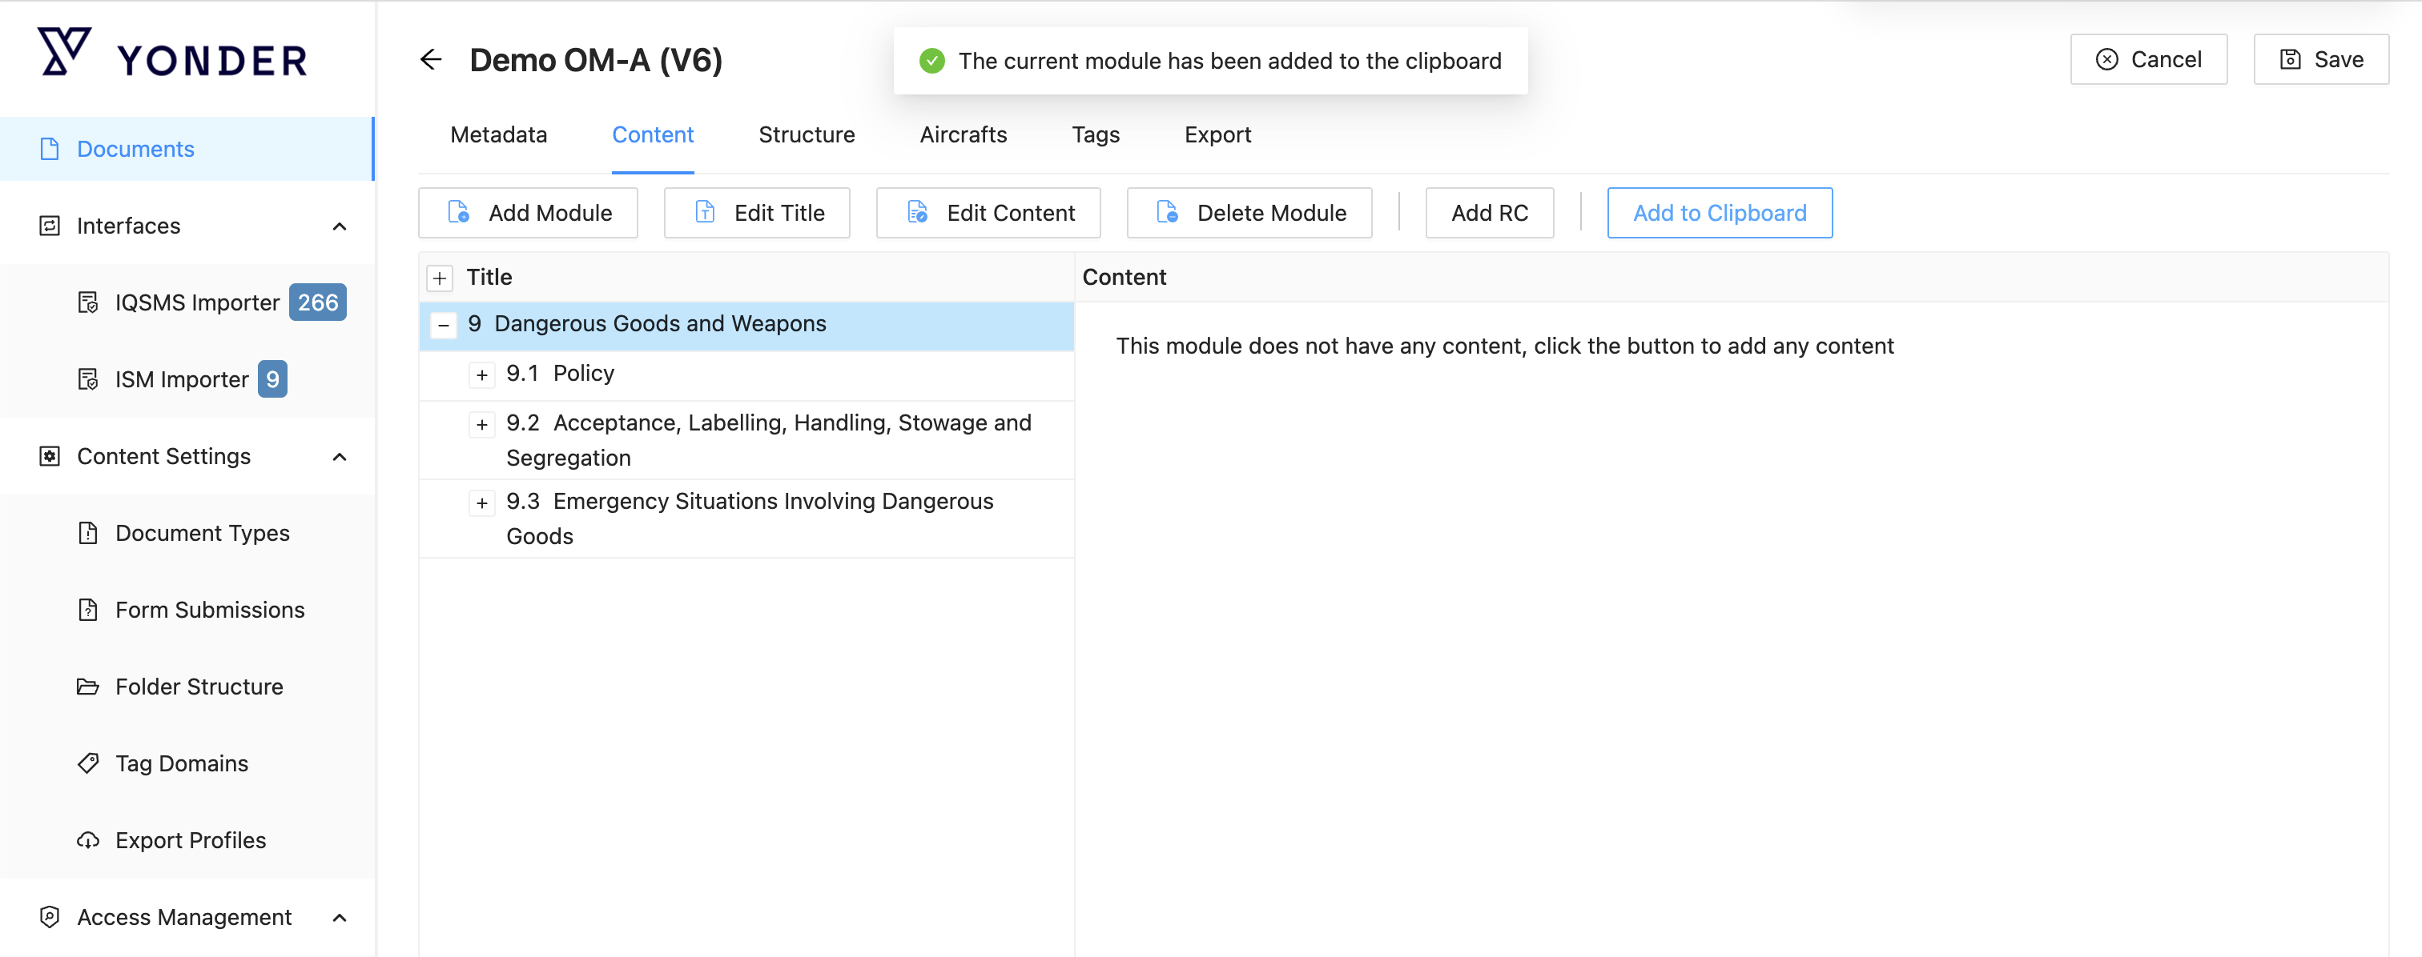
Task: Collapse the Interfaces sidebar section
Action: click(340, 226)
